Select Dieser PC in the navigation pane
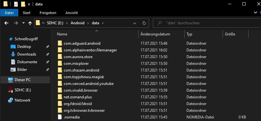This screenshot has height=121, width=261. coord(23,80)
